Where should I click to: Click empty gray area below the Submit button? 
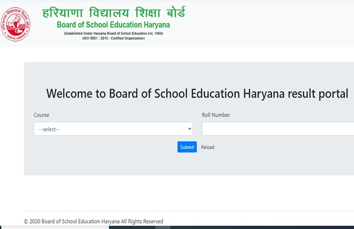tap(187, 164)
